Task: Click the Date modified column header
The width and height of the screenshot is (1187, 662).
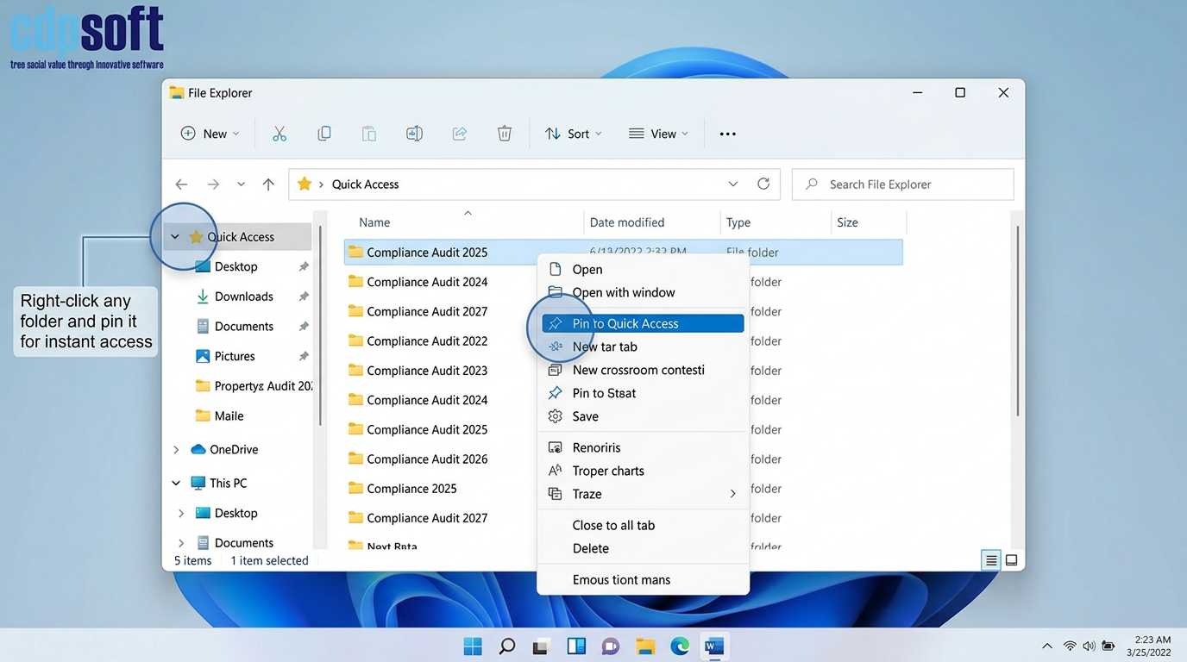Action: 627,222
